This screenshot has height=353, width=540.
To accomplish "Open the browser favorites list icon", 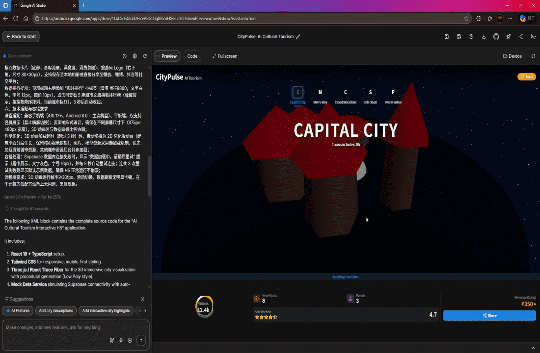I will pyautogui.click(x=490, y=19).
